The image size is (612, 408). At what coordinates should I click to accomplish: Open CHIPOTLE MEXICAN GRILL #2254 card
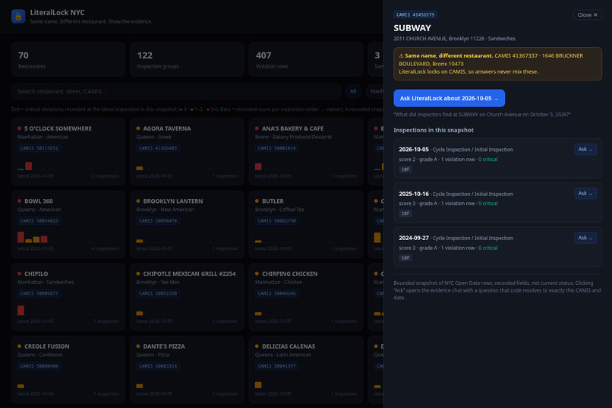pos(187,297)
